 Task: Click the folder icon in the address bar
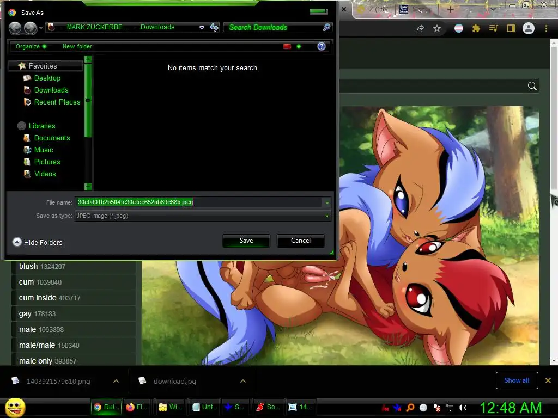pyautogui.click(x=52, y=27)
